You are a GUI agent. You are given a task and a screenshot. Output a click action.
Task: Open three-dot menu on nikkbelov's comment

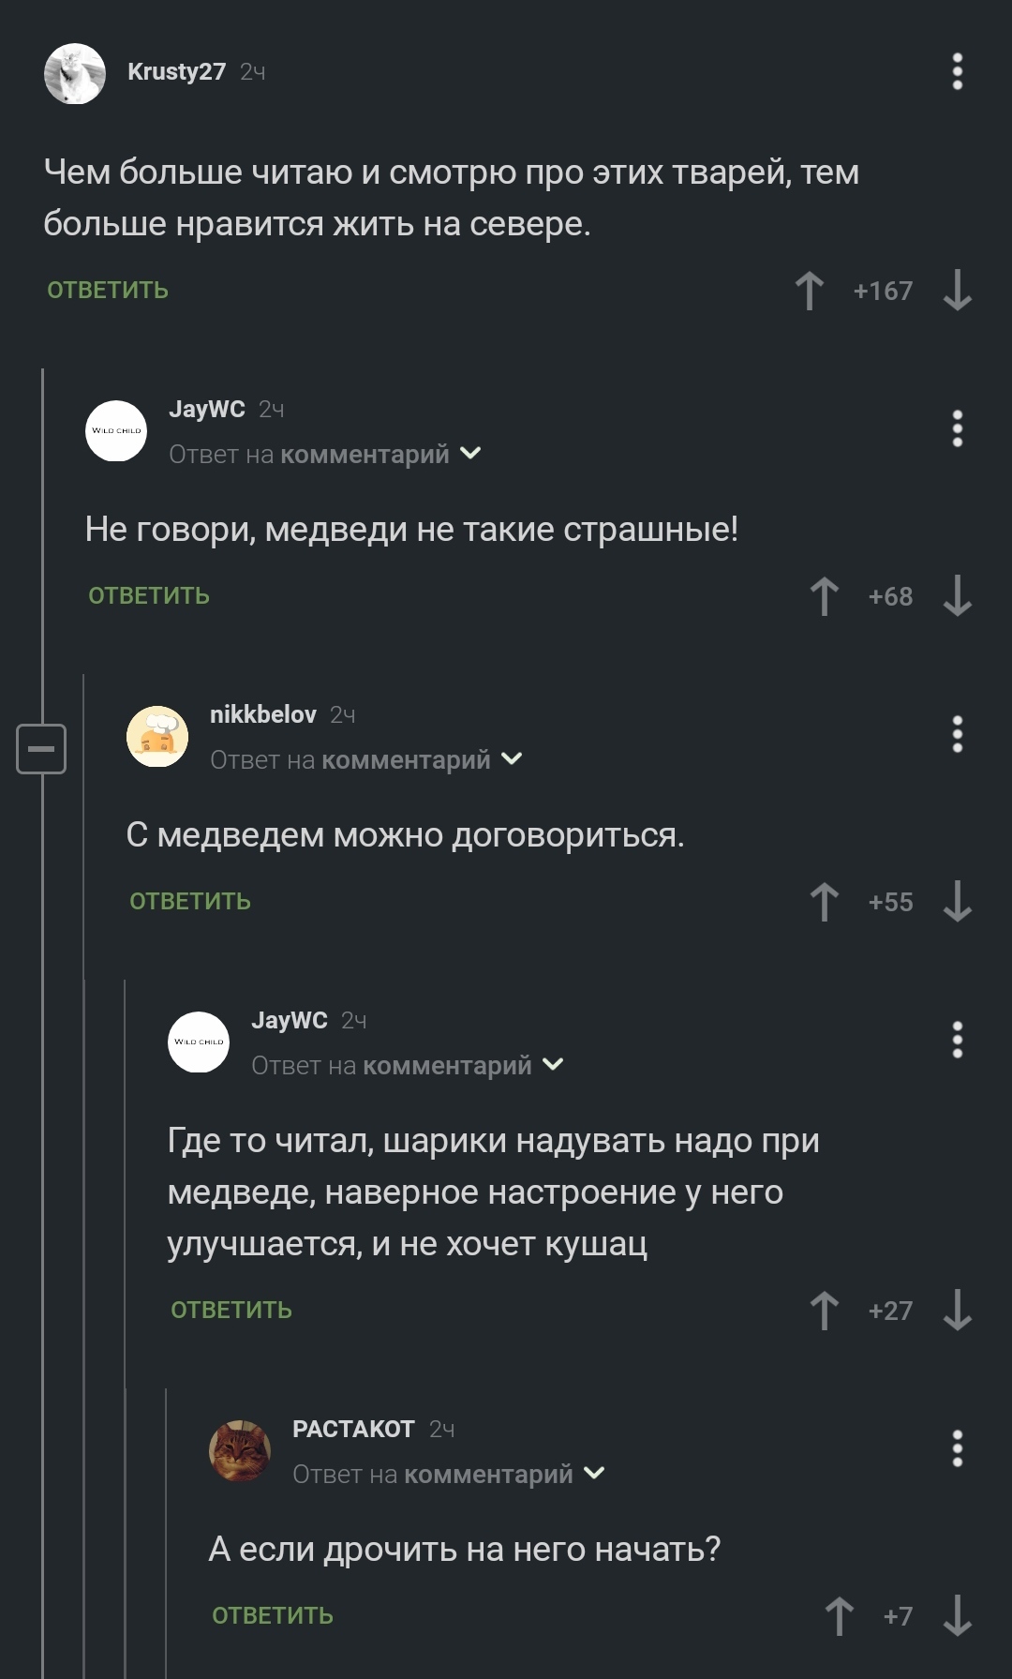pyautogui.click(x=957, y=734)
